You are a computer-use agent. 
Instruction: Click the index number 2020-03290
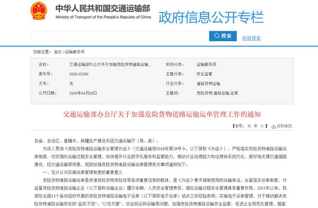(x=78, y=74)
